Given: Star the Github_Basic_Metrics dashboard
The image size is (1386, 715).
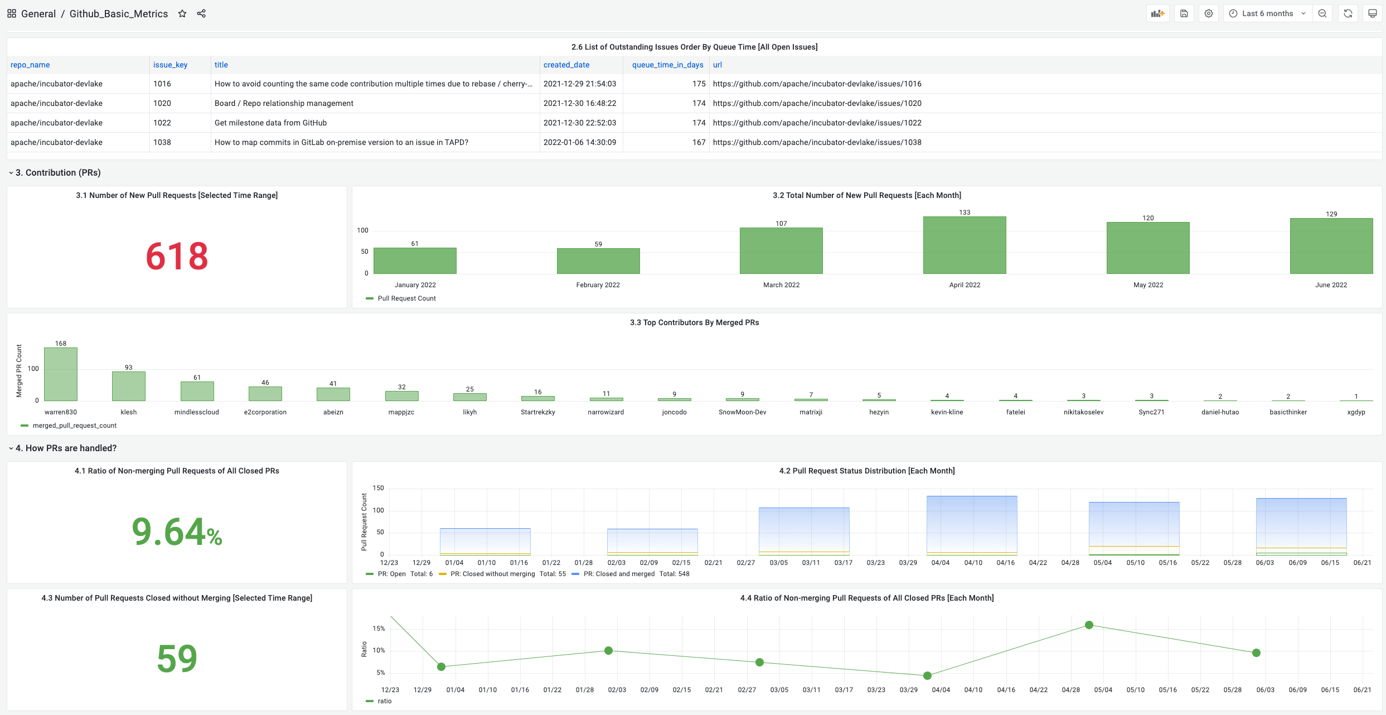Looking at the screenshot, I should pyautogui.click(x=182, y=13).
